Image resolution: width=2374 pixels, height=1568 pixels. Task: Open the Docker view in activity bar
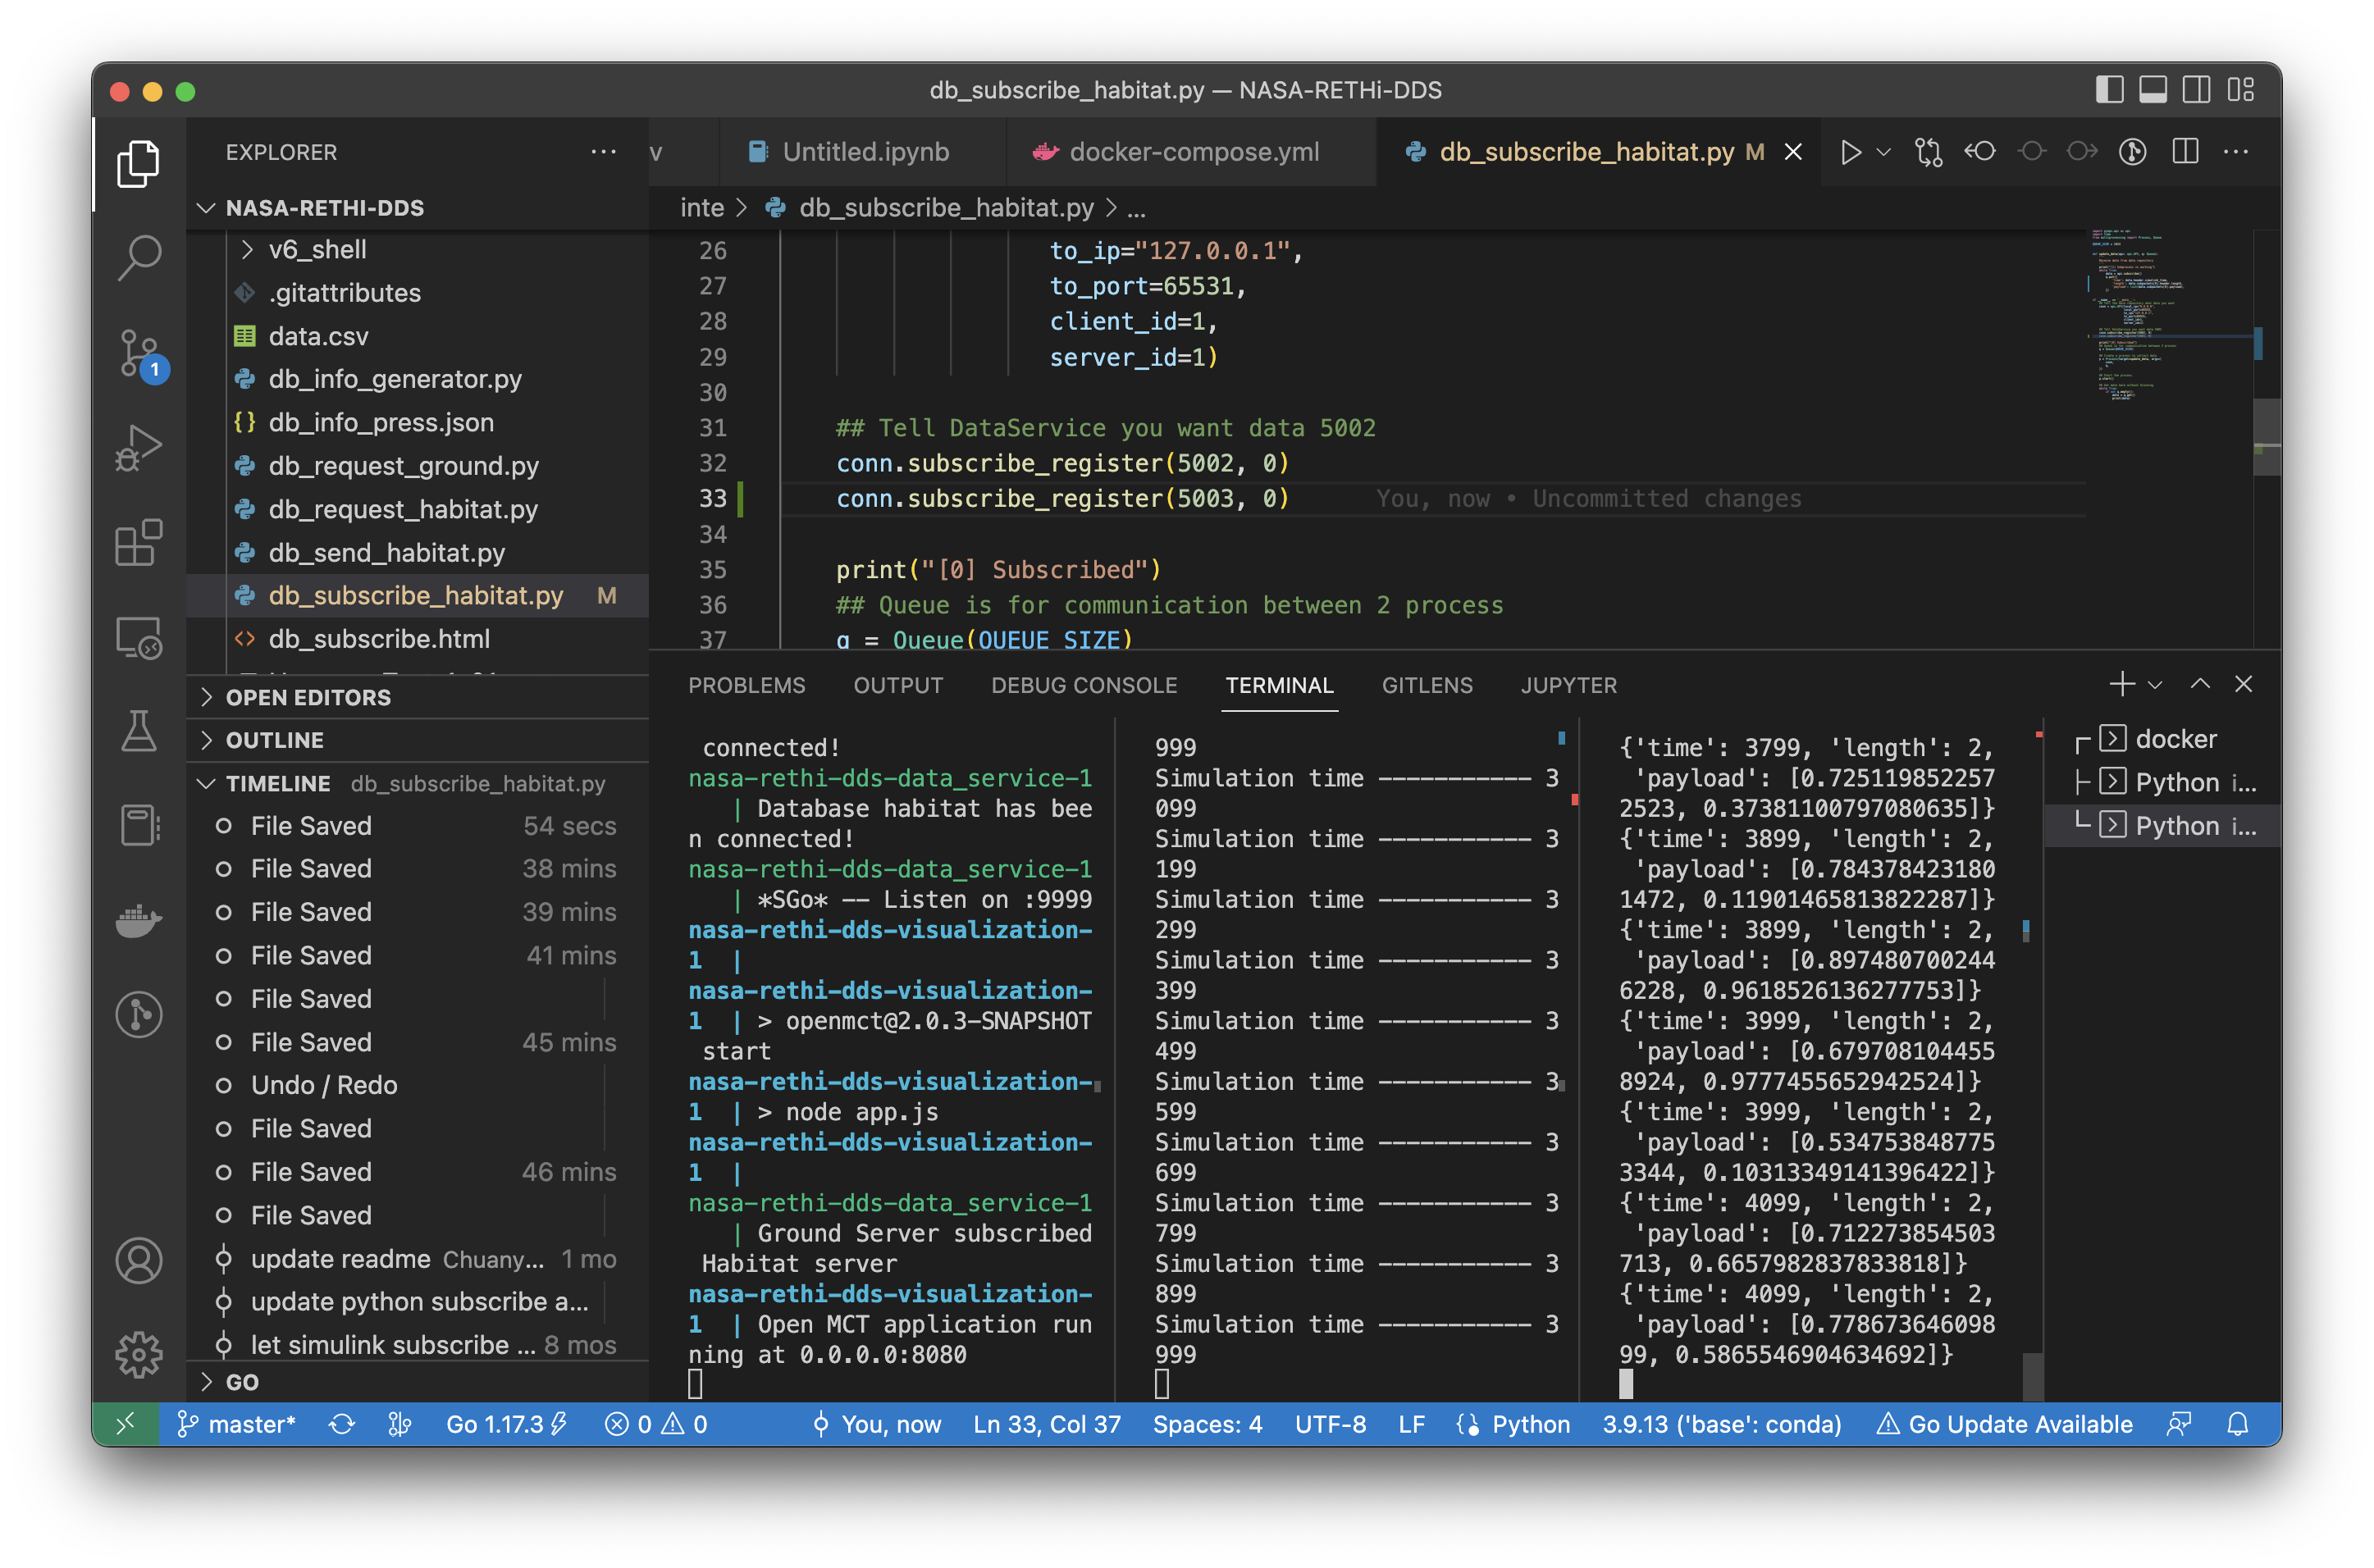(139, 920)
